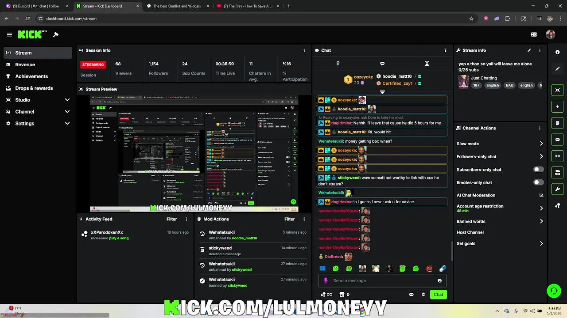The height and width of the screenshot is (318, 567).
Task: Click Host Channel action
Action: click(x=470, y=232)
